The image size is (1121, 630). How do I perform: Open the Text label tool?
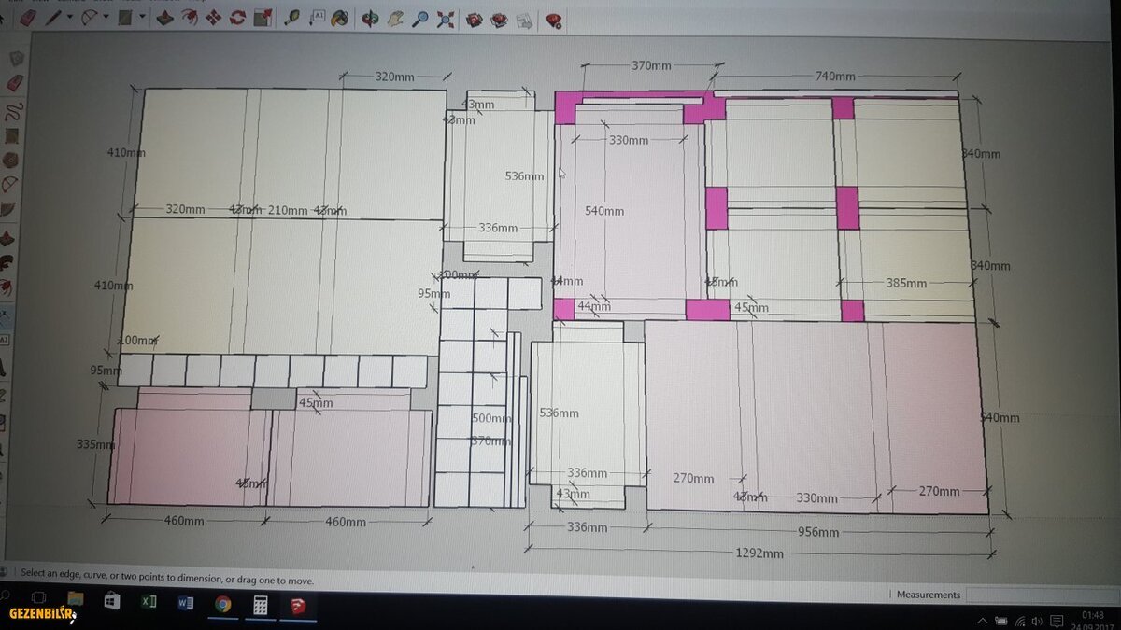click(x=317, y=17)
